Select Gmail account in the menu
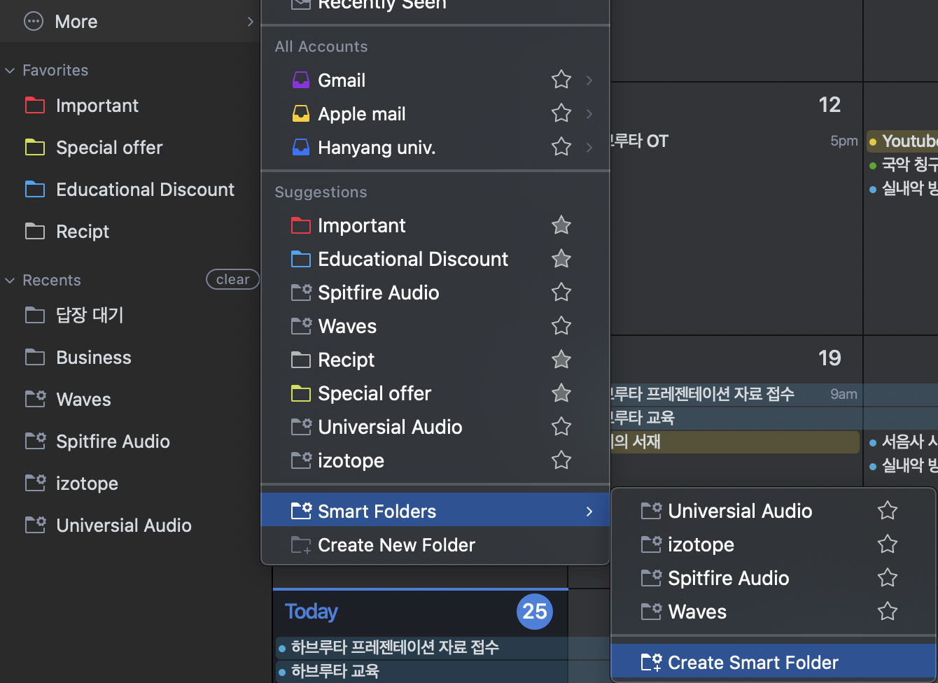The height and width of the screenshot is (683, 938). [435, 80]
